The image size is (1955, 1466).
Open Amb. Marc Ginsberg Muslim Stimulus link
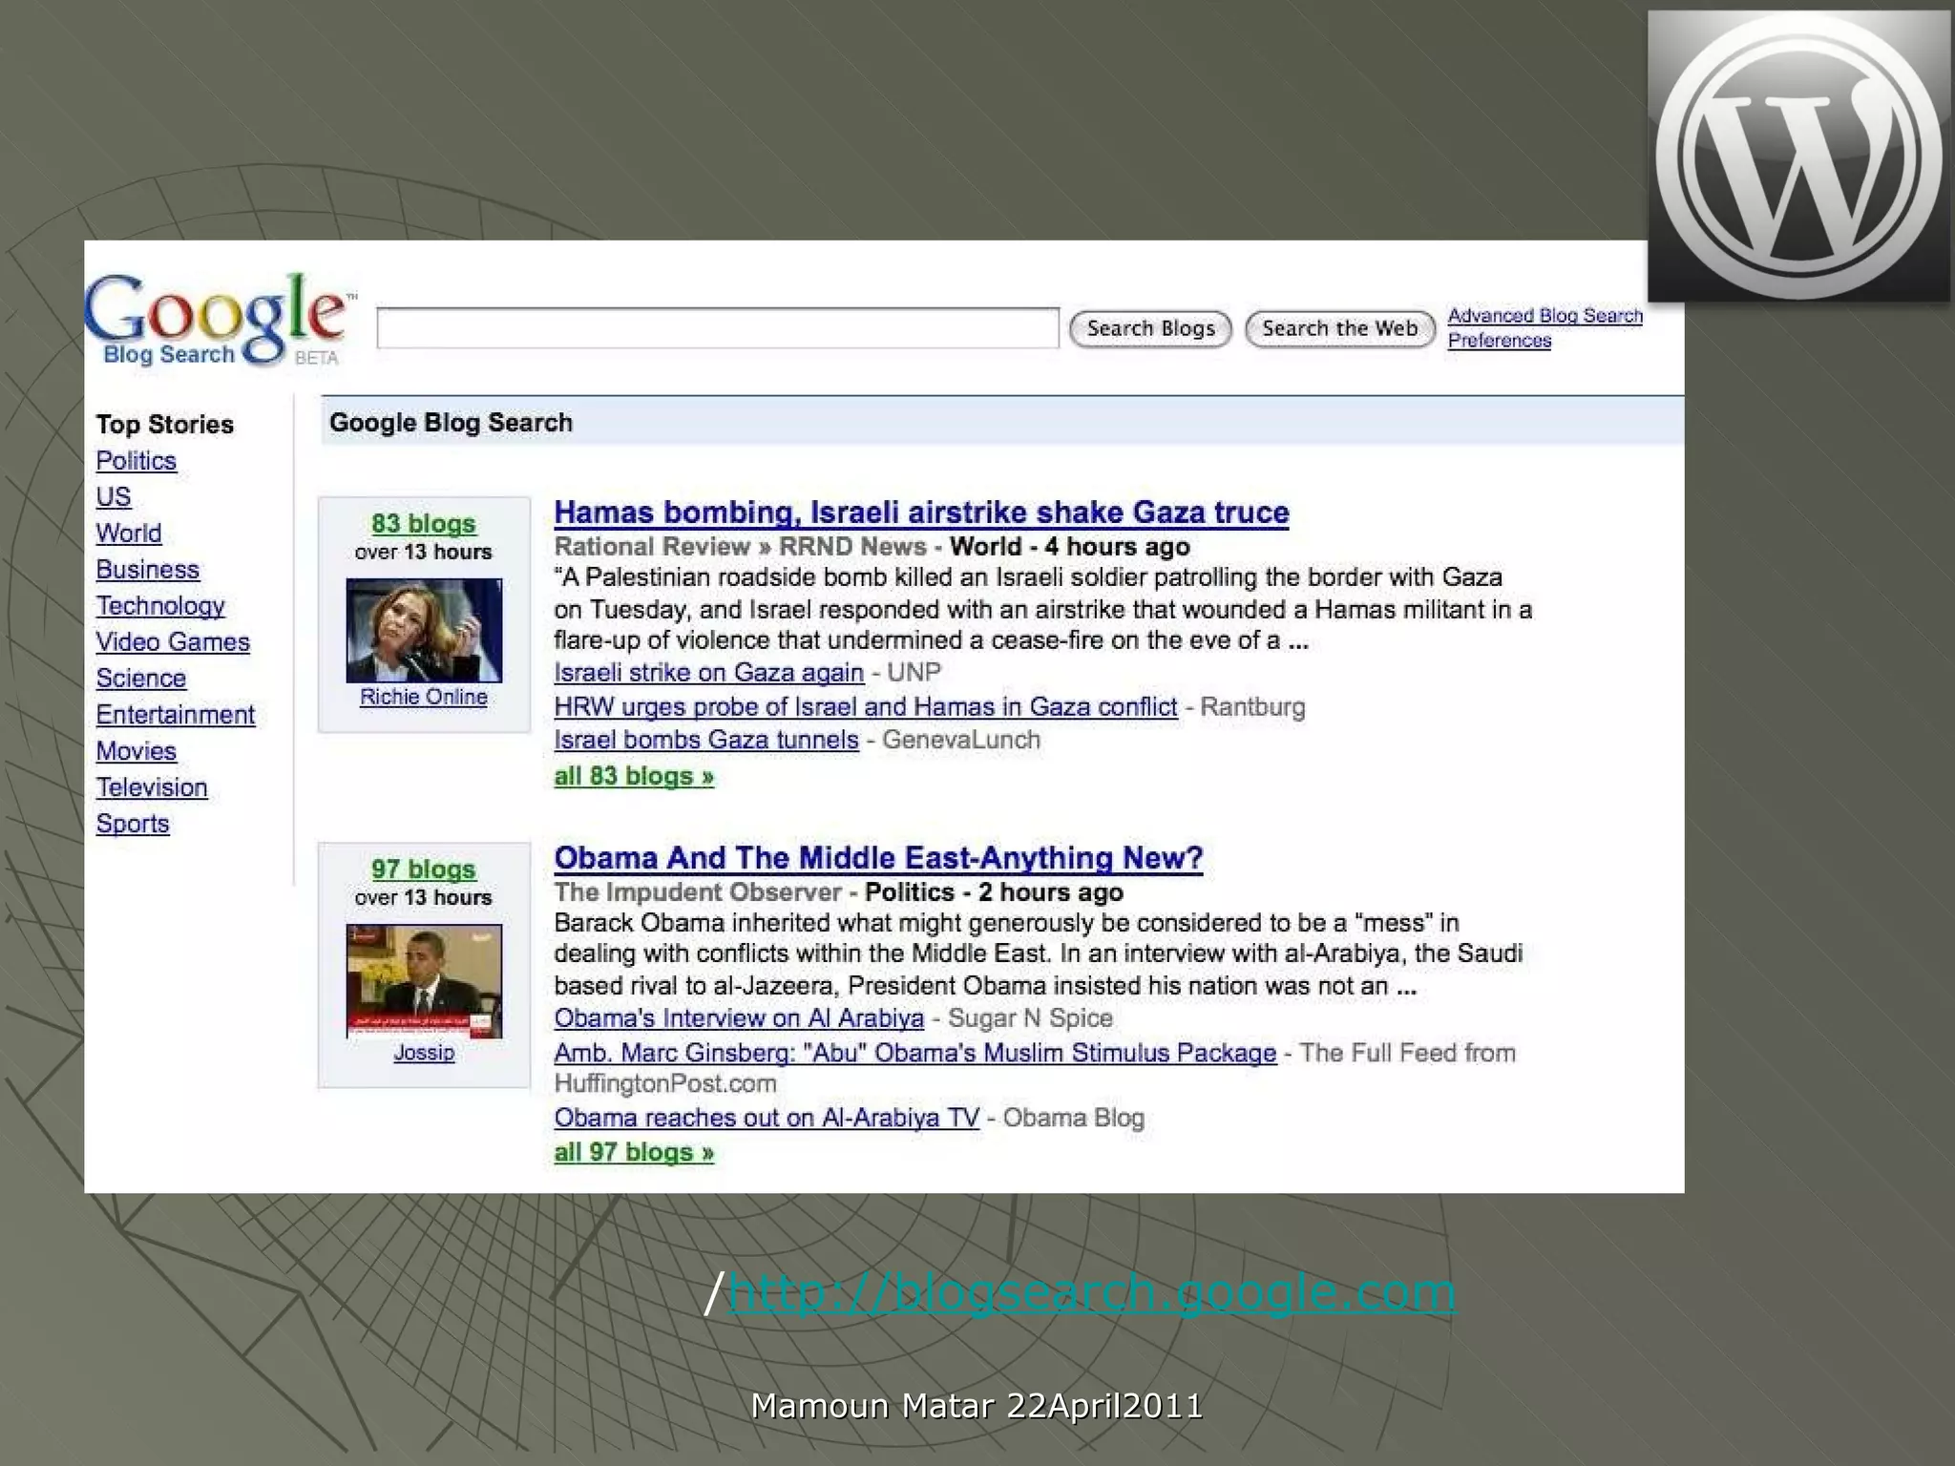point(915,1053)
